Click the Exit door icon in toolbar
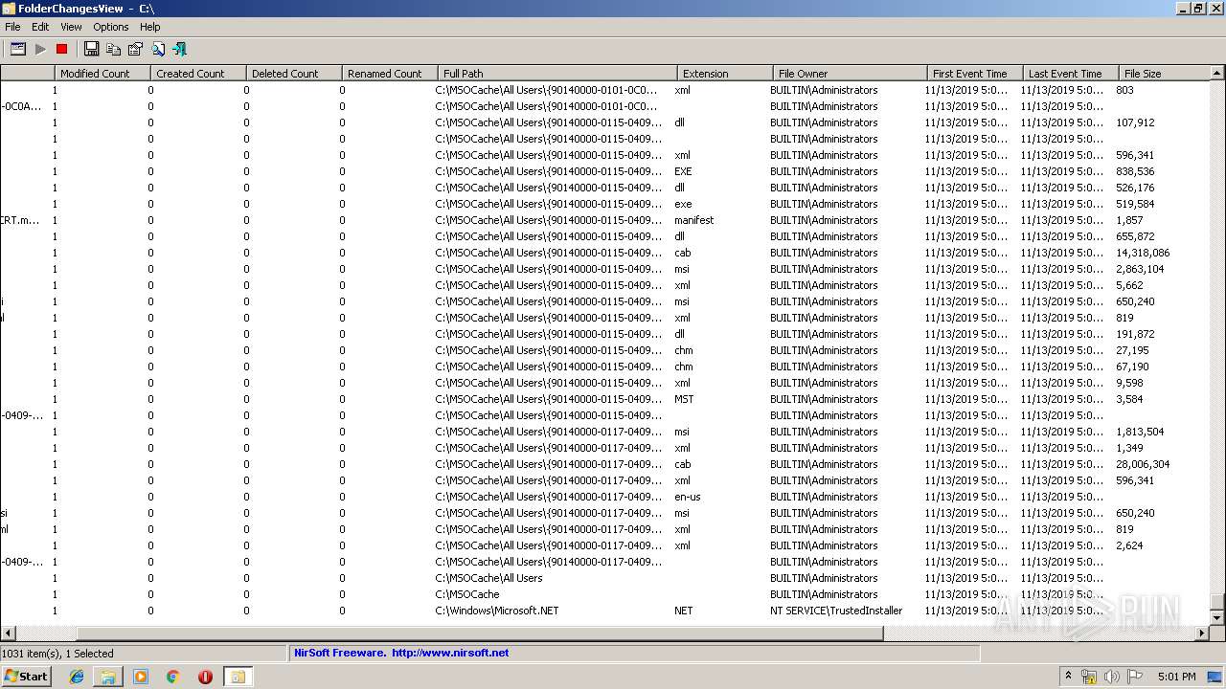 pyautogui.click(x=179, y=49)
